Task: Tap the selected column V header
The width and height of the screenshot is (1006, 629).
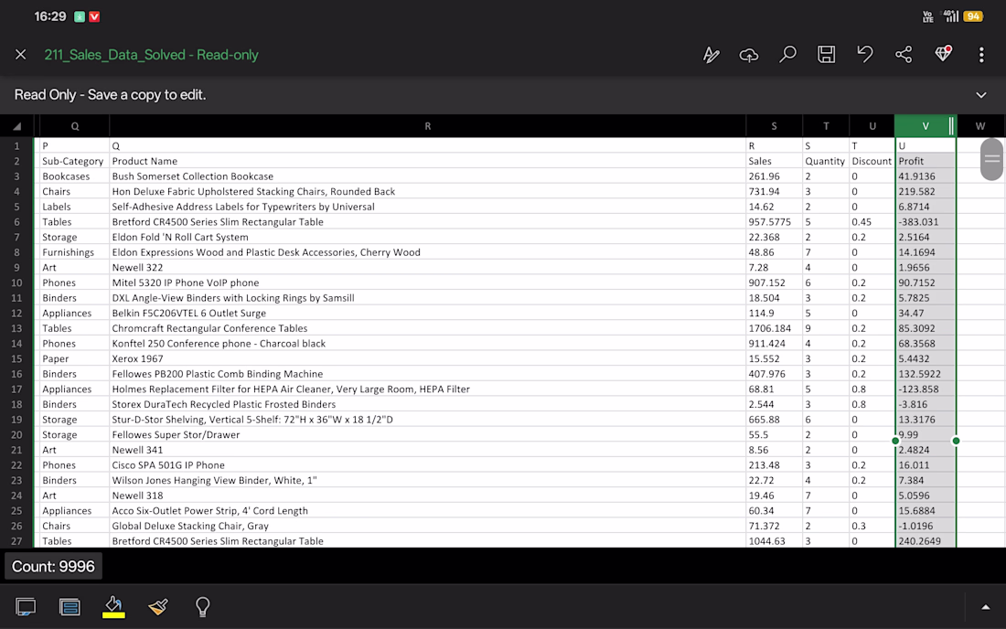Action: pyautogui.click(x=926, y=126)
